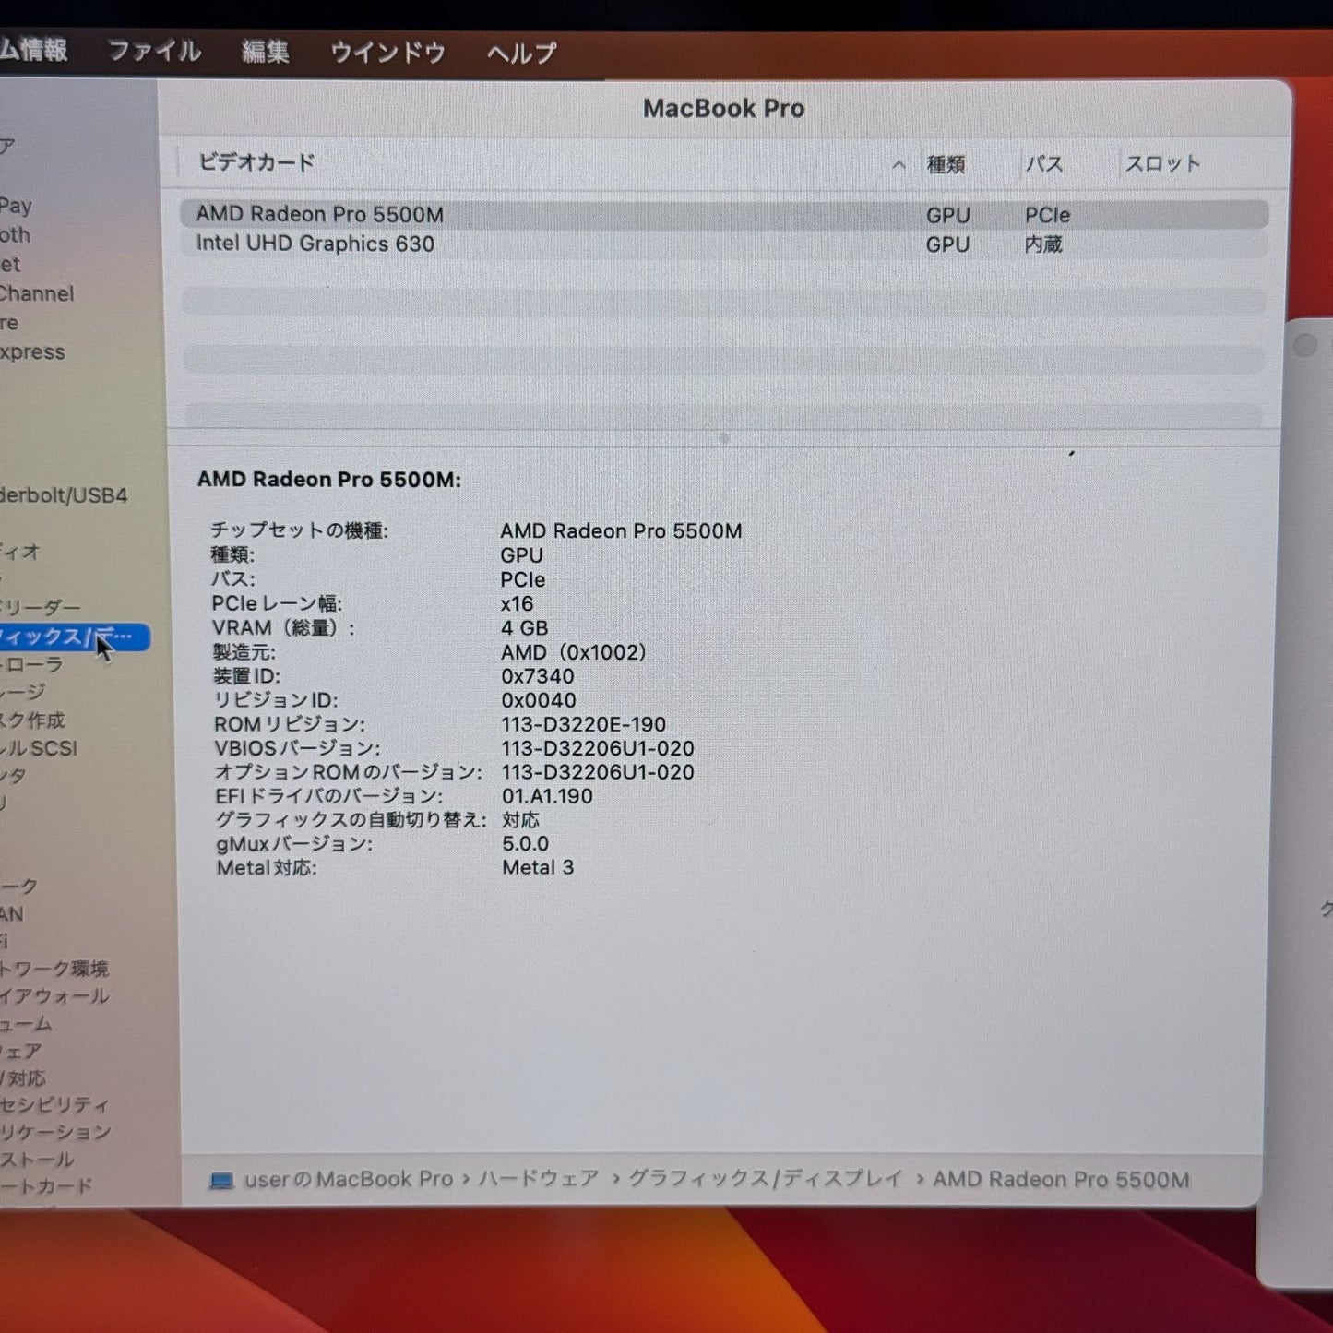
Task: Open the ファイル menu
Action: coord(155,51)
